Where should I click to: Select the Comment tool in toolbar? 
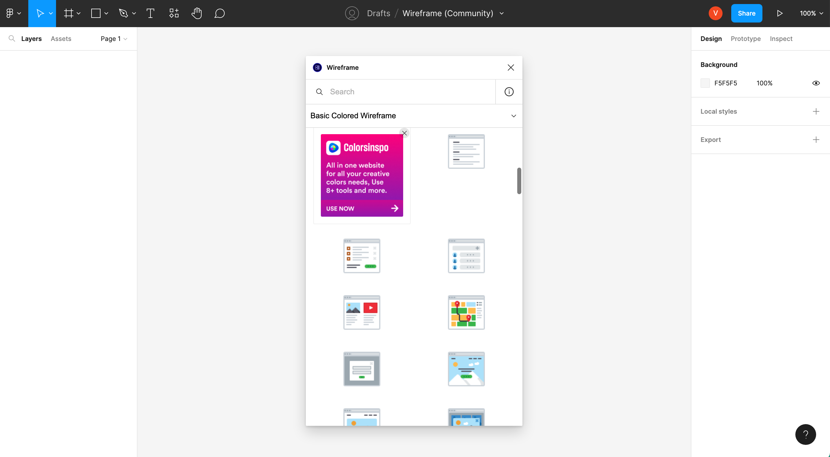click(219, 14)
